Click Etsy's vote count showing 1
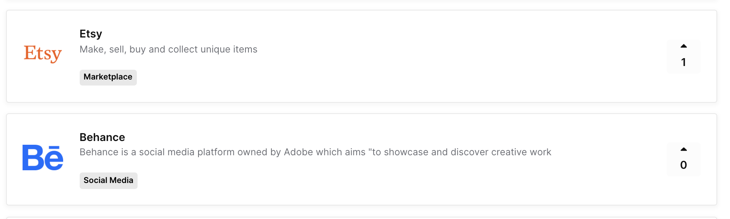This screenshot has height=219, width=730. [x=683, y=62]
